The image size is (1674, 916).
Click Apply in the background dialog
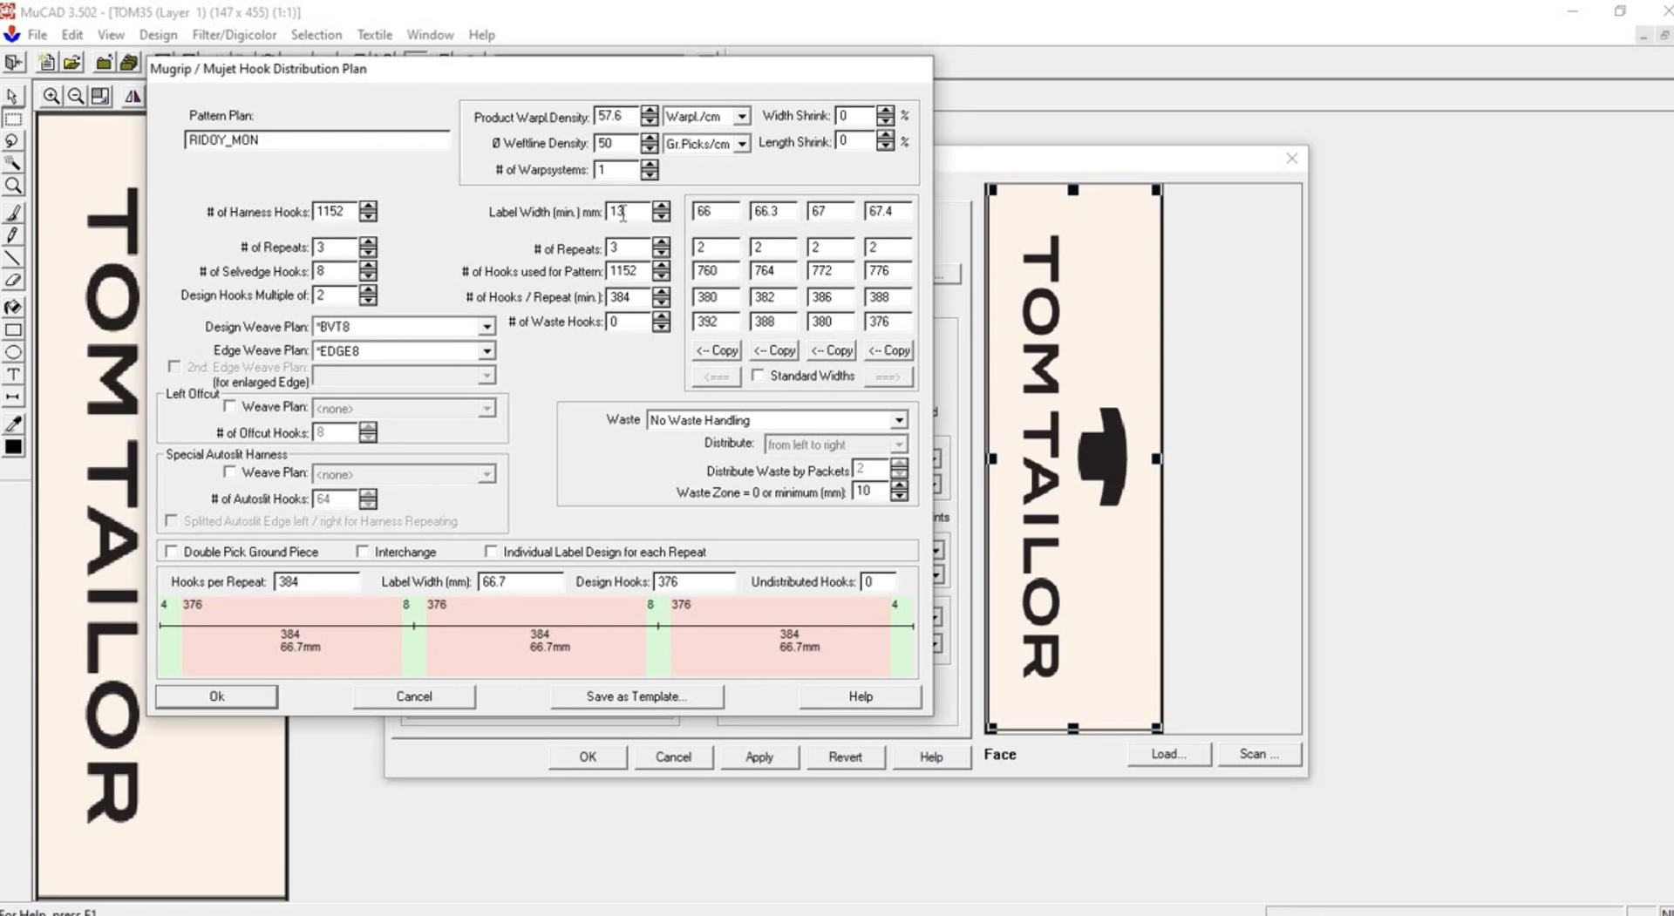(759, 757)
